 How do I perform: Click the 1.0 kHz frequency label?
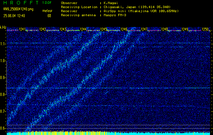click(x=3, y=61)
